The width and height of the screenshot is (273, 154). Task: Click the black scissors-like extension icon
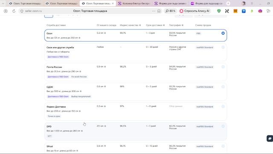(227, 11)
